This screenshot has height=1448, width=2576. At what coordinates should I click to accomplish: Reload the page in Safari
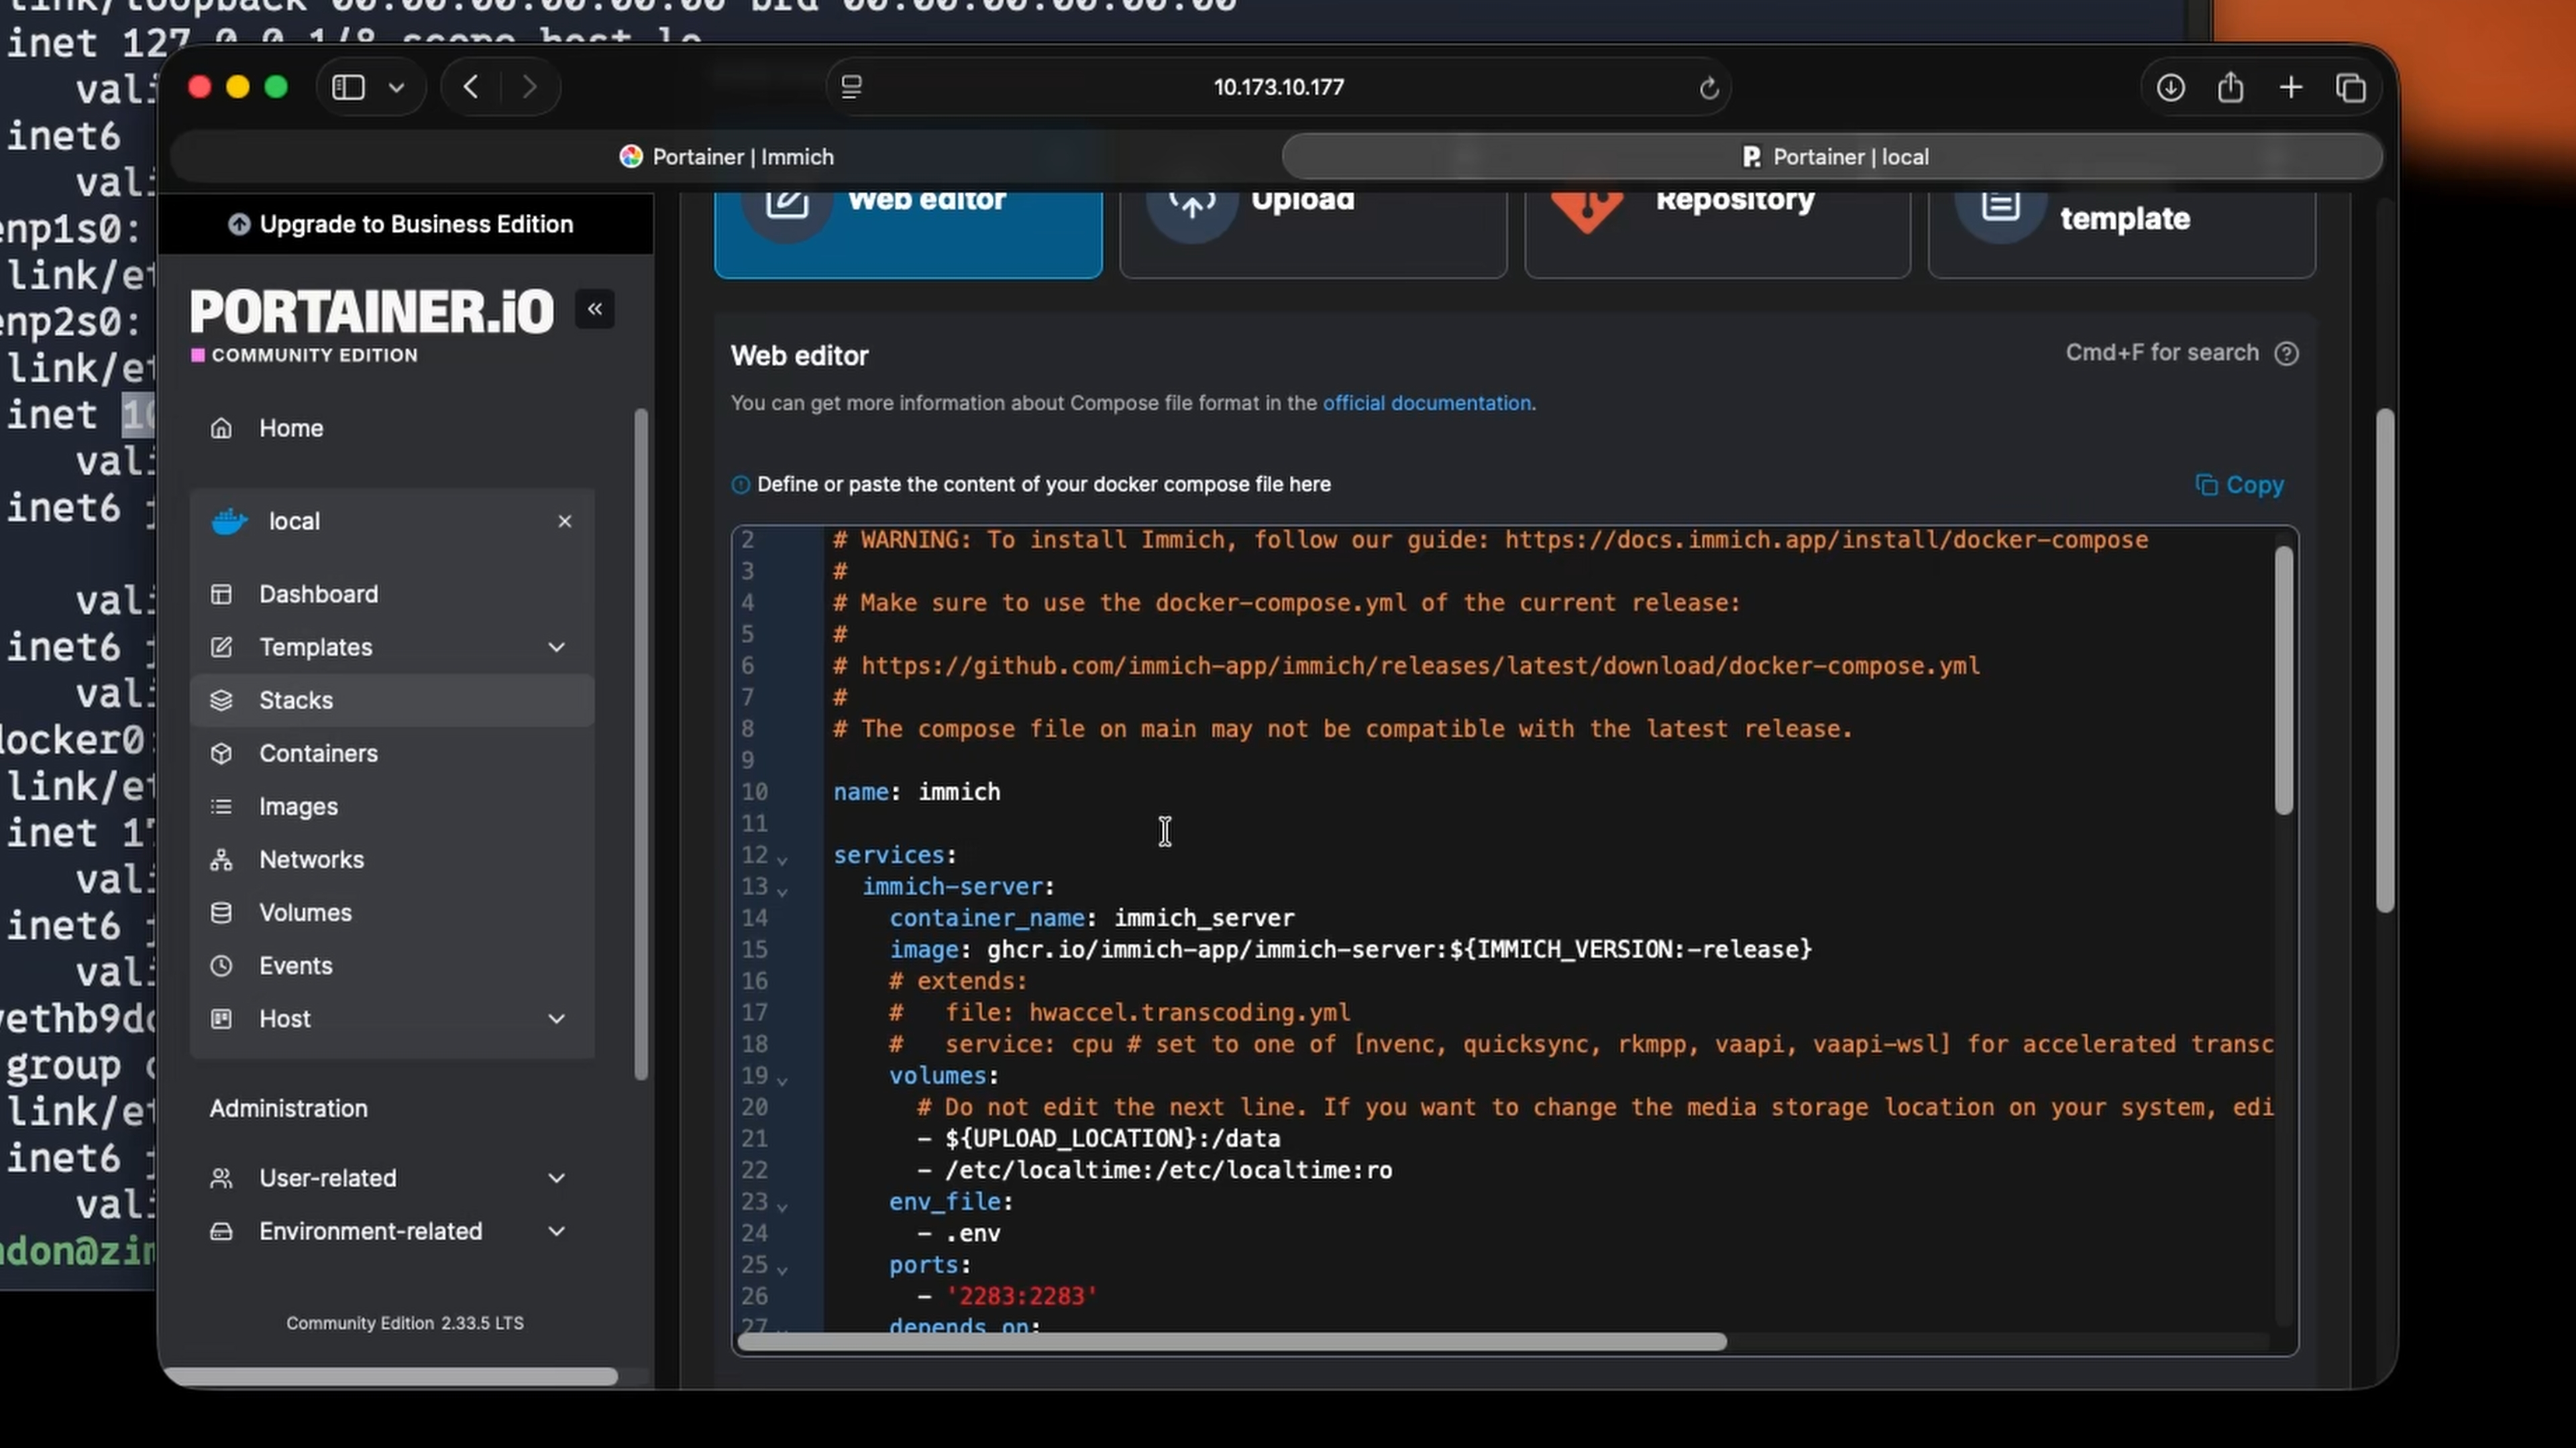coord(1709,88)
